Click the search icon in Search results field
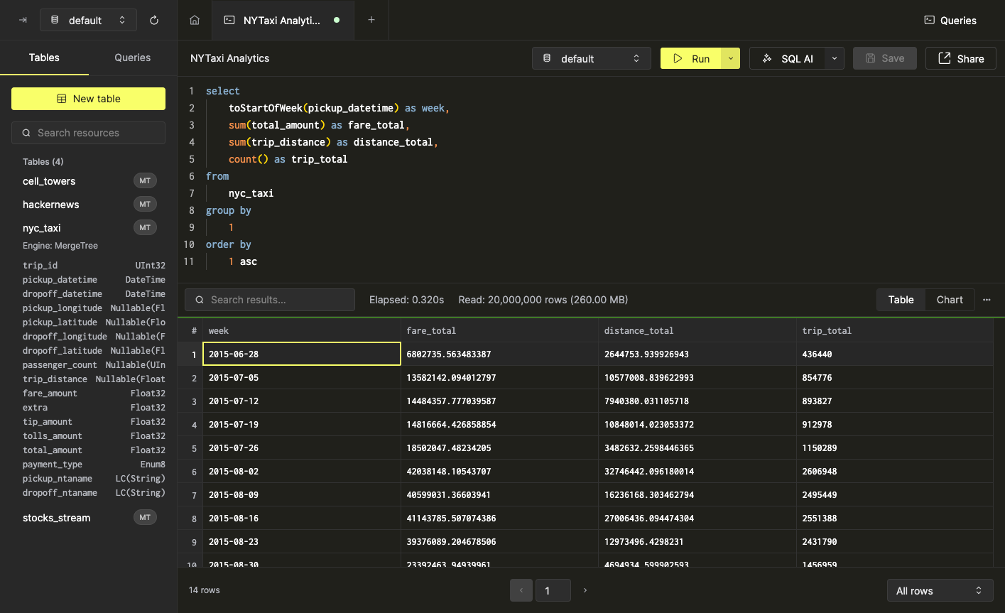The height and width of the screenshot is (613, 1005). click(200, 299)
